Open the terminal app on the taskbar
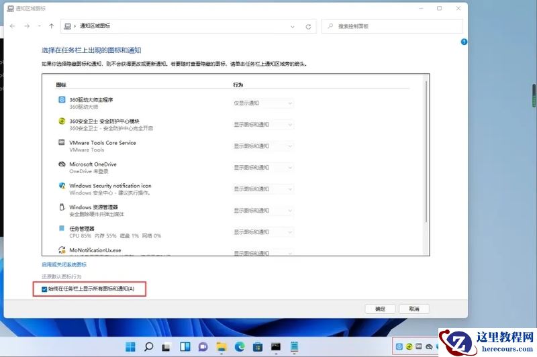 pyautogui.click(x=276, y=347)
